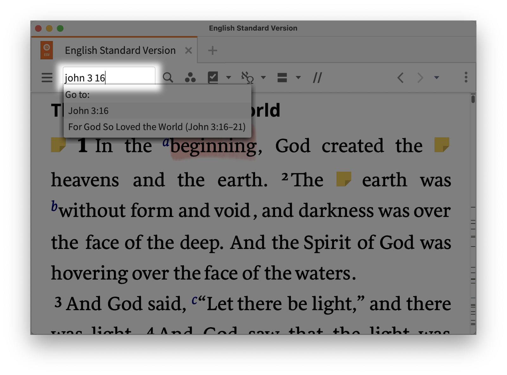Viewport: 507px width, 375px height.
Task: Click the parallel slashes icon
Action: (317, 78)
